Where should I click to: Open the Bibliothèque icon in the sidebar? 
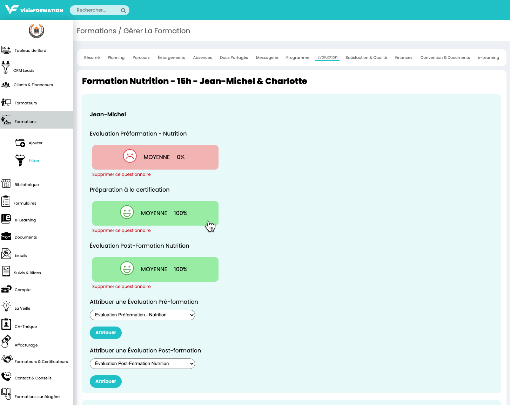click(x=6, y=184)
